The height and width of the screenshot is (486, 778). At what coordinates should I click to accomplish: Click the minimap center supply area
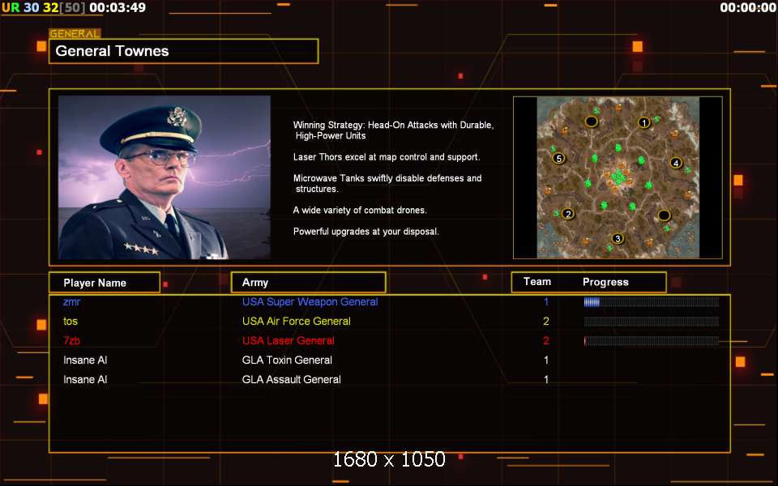tap(618, 177)
